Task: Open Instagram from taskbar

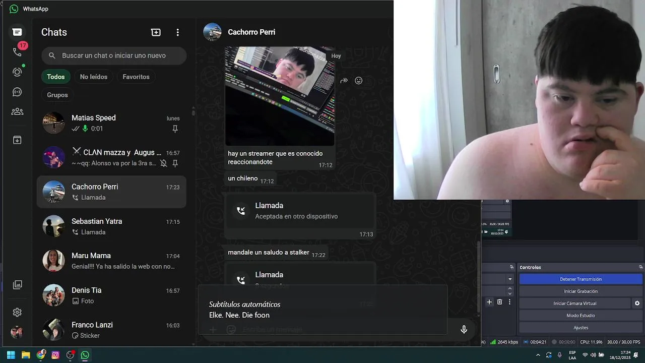Action: click(55, 355)
